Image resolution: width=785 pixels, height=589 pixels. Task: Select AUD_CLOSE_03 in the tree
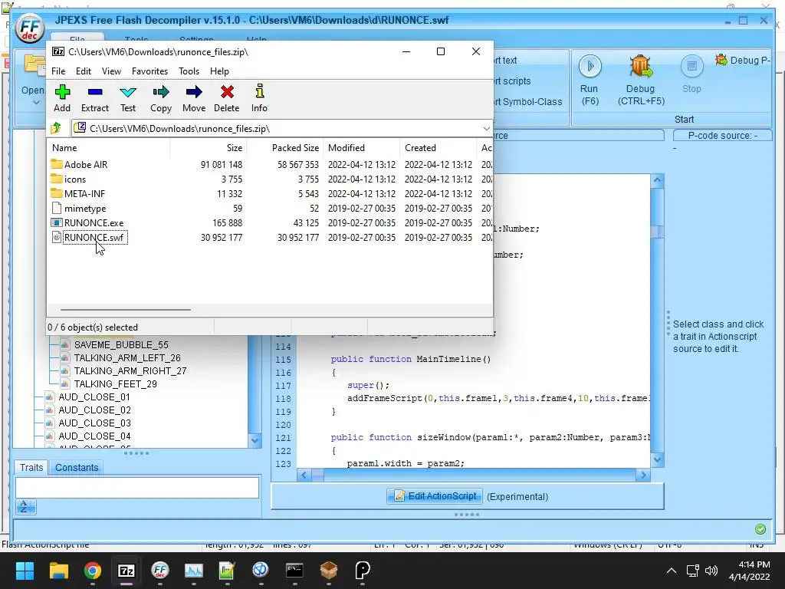pyautogui.click(x=94, y=423)
